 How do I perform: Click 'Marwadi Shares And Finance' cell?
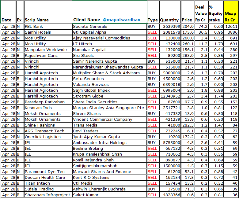(109, 171)
